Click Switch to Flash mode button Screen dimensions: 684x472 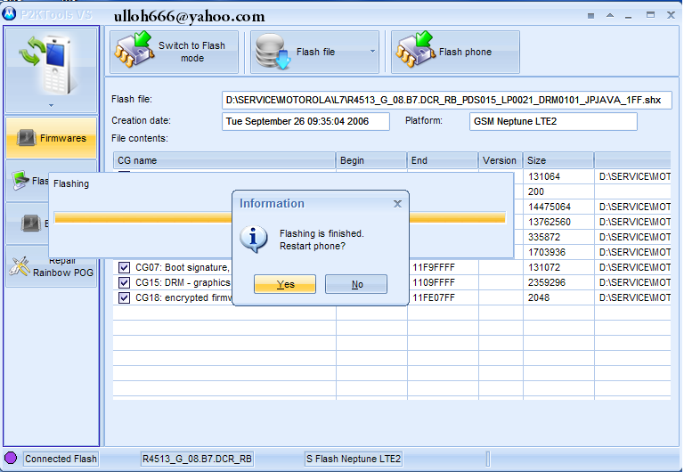(174, 52)
